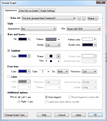Open the Plot Mean with SEM dropdown
Viewport: 107px width, 121px height.
pyautogui.click(x=84, y=29)
